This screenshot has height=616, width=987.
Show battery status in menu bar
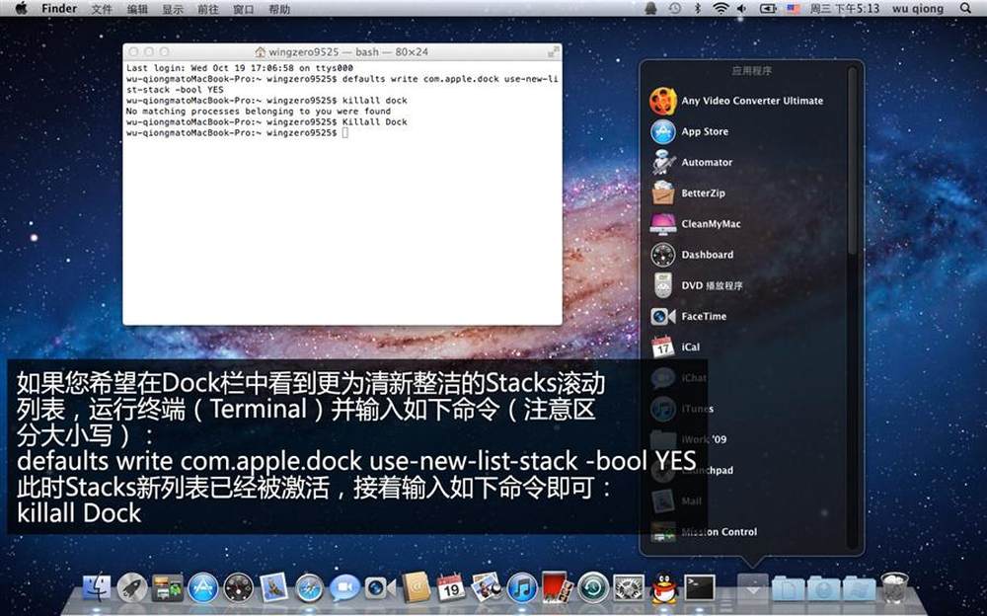(x=768, y=8)
